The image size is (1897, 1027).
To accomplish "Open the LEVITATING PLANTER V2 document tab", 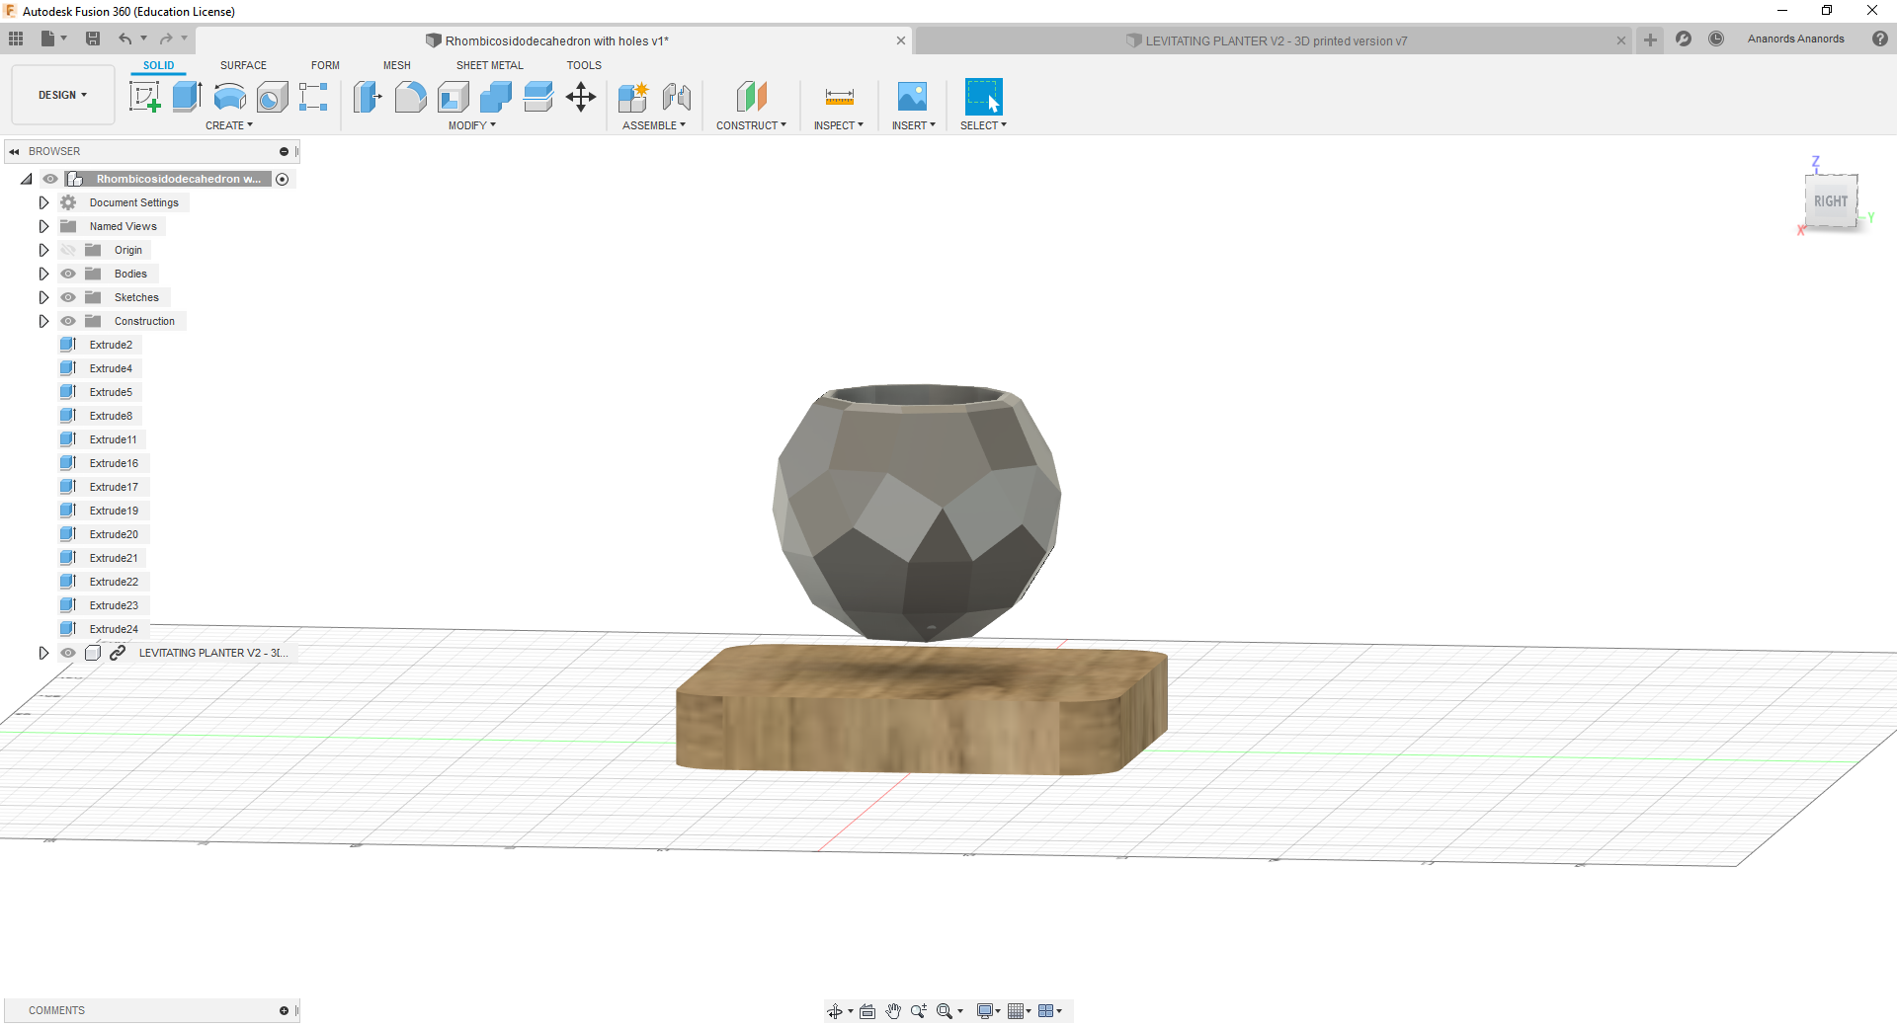I will (1272, 40).
